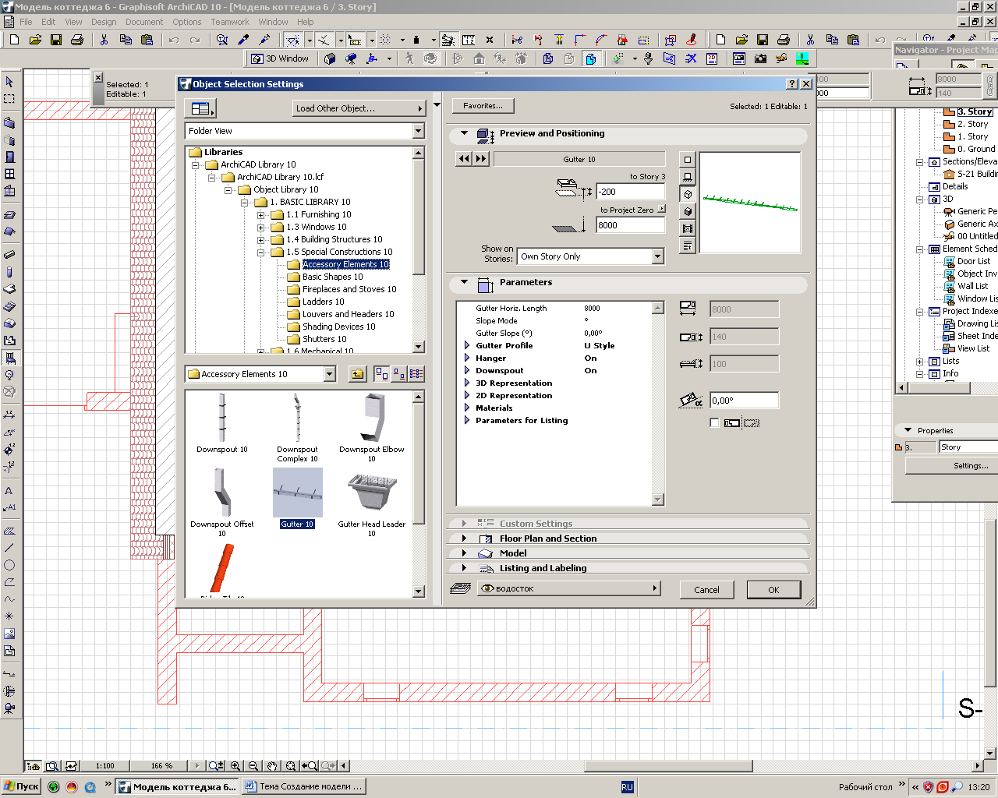Click the rotation angle 0,00° field
This screenshot has height=798, width=998.
coord(744,401)
